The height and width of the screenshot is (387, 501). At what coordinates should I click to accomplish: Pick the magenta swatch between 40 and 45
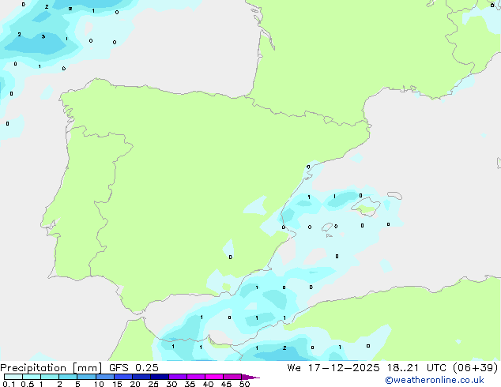(x=214, y=377)
